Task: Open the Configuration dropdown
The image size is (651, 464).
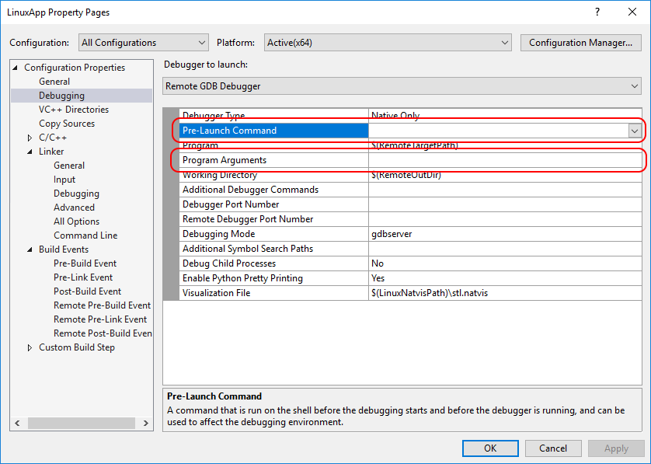Action: (x=143, y=43)
